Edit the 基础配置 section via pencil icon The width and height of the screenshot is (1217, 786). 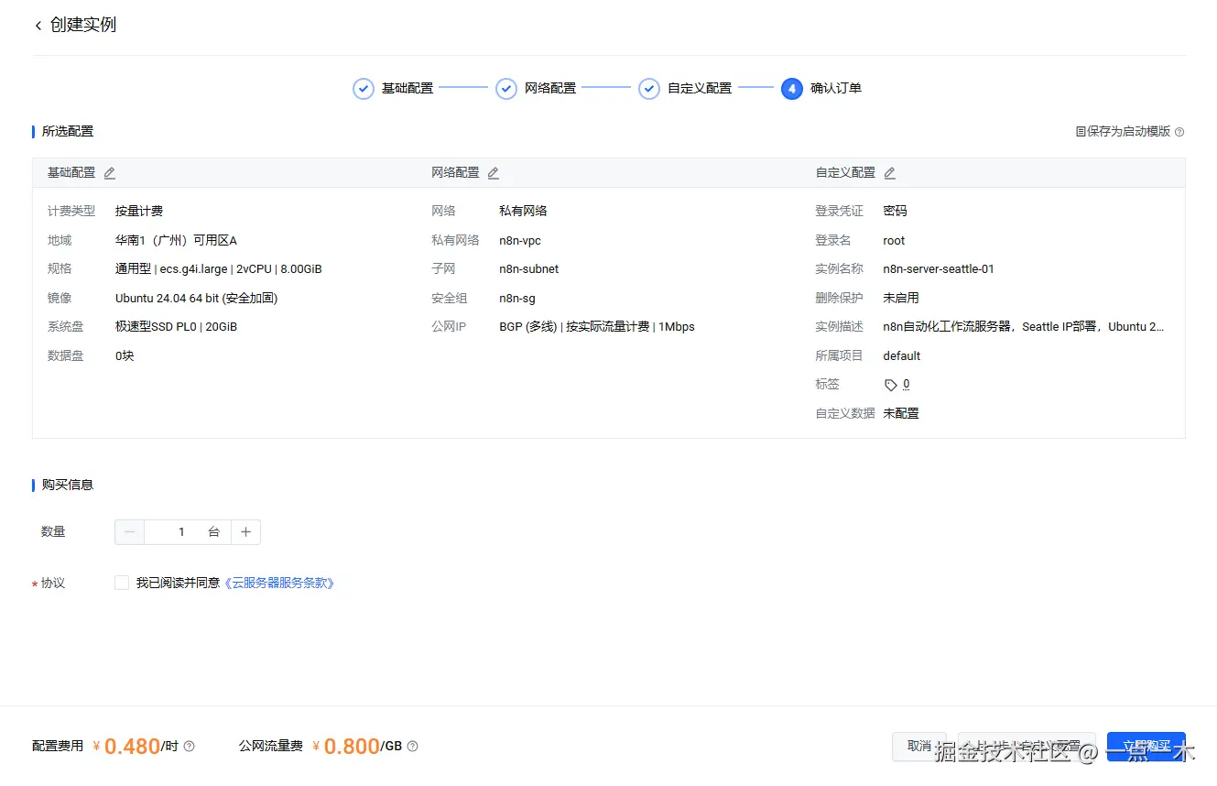tap(109, 172)
